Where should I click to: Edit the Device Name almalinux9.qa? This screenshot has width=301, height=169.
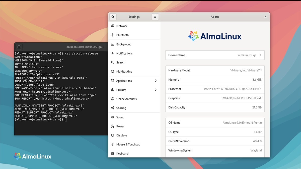coord(246,55)
